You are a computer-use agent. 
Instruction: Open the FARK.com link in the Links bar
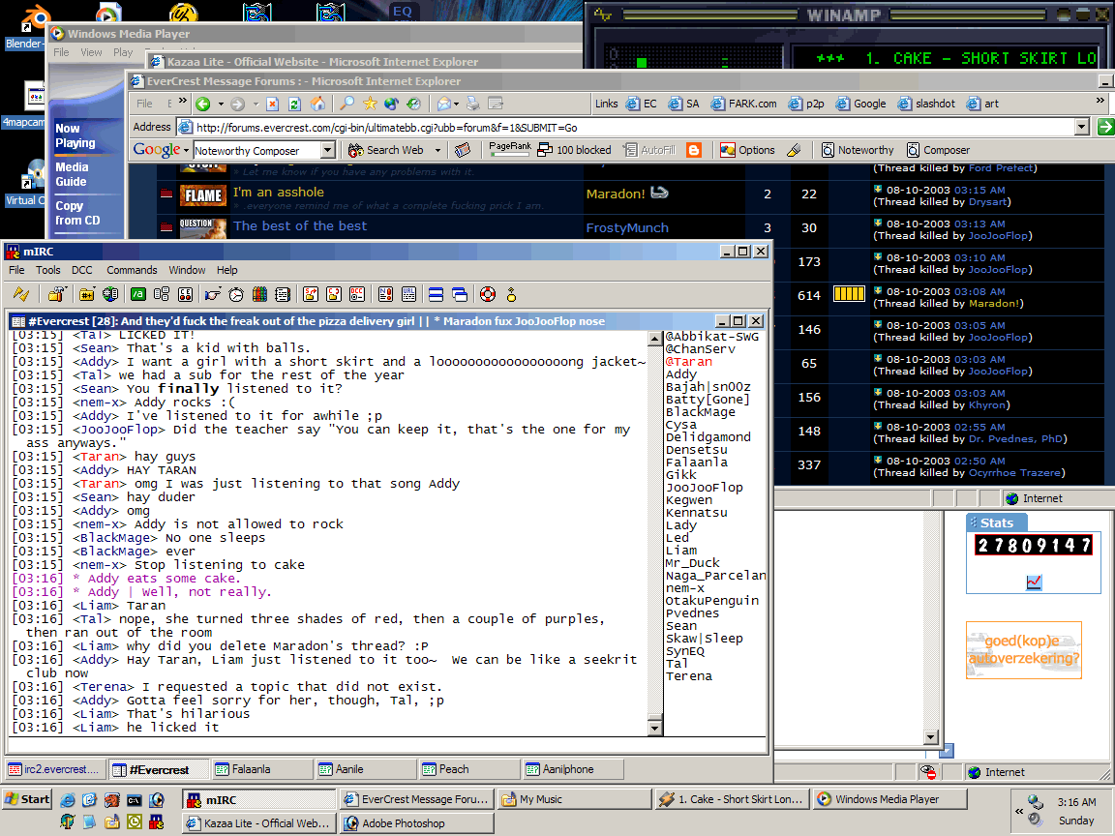tap(743, 104)
